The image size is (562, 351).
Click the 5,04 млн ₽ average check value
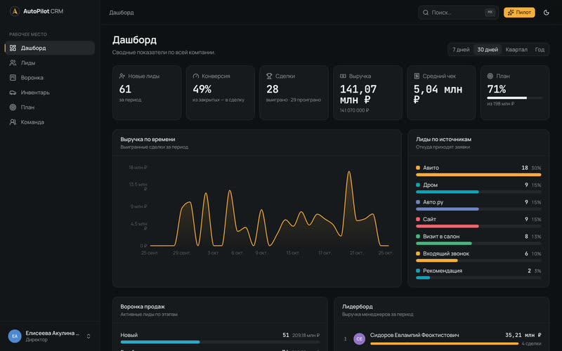click(x=438, y=94)
